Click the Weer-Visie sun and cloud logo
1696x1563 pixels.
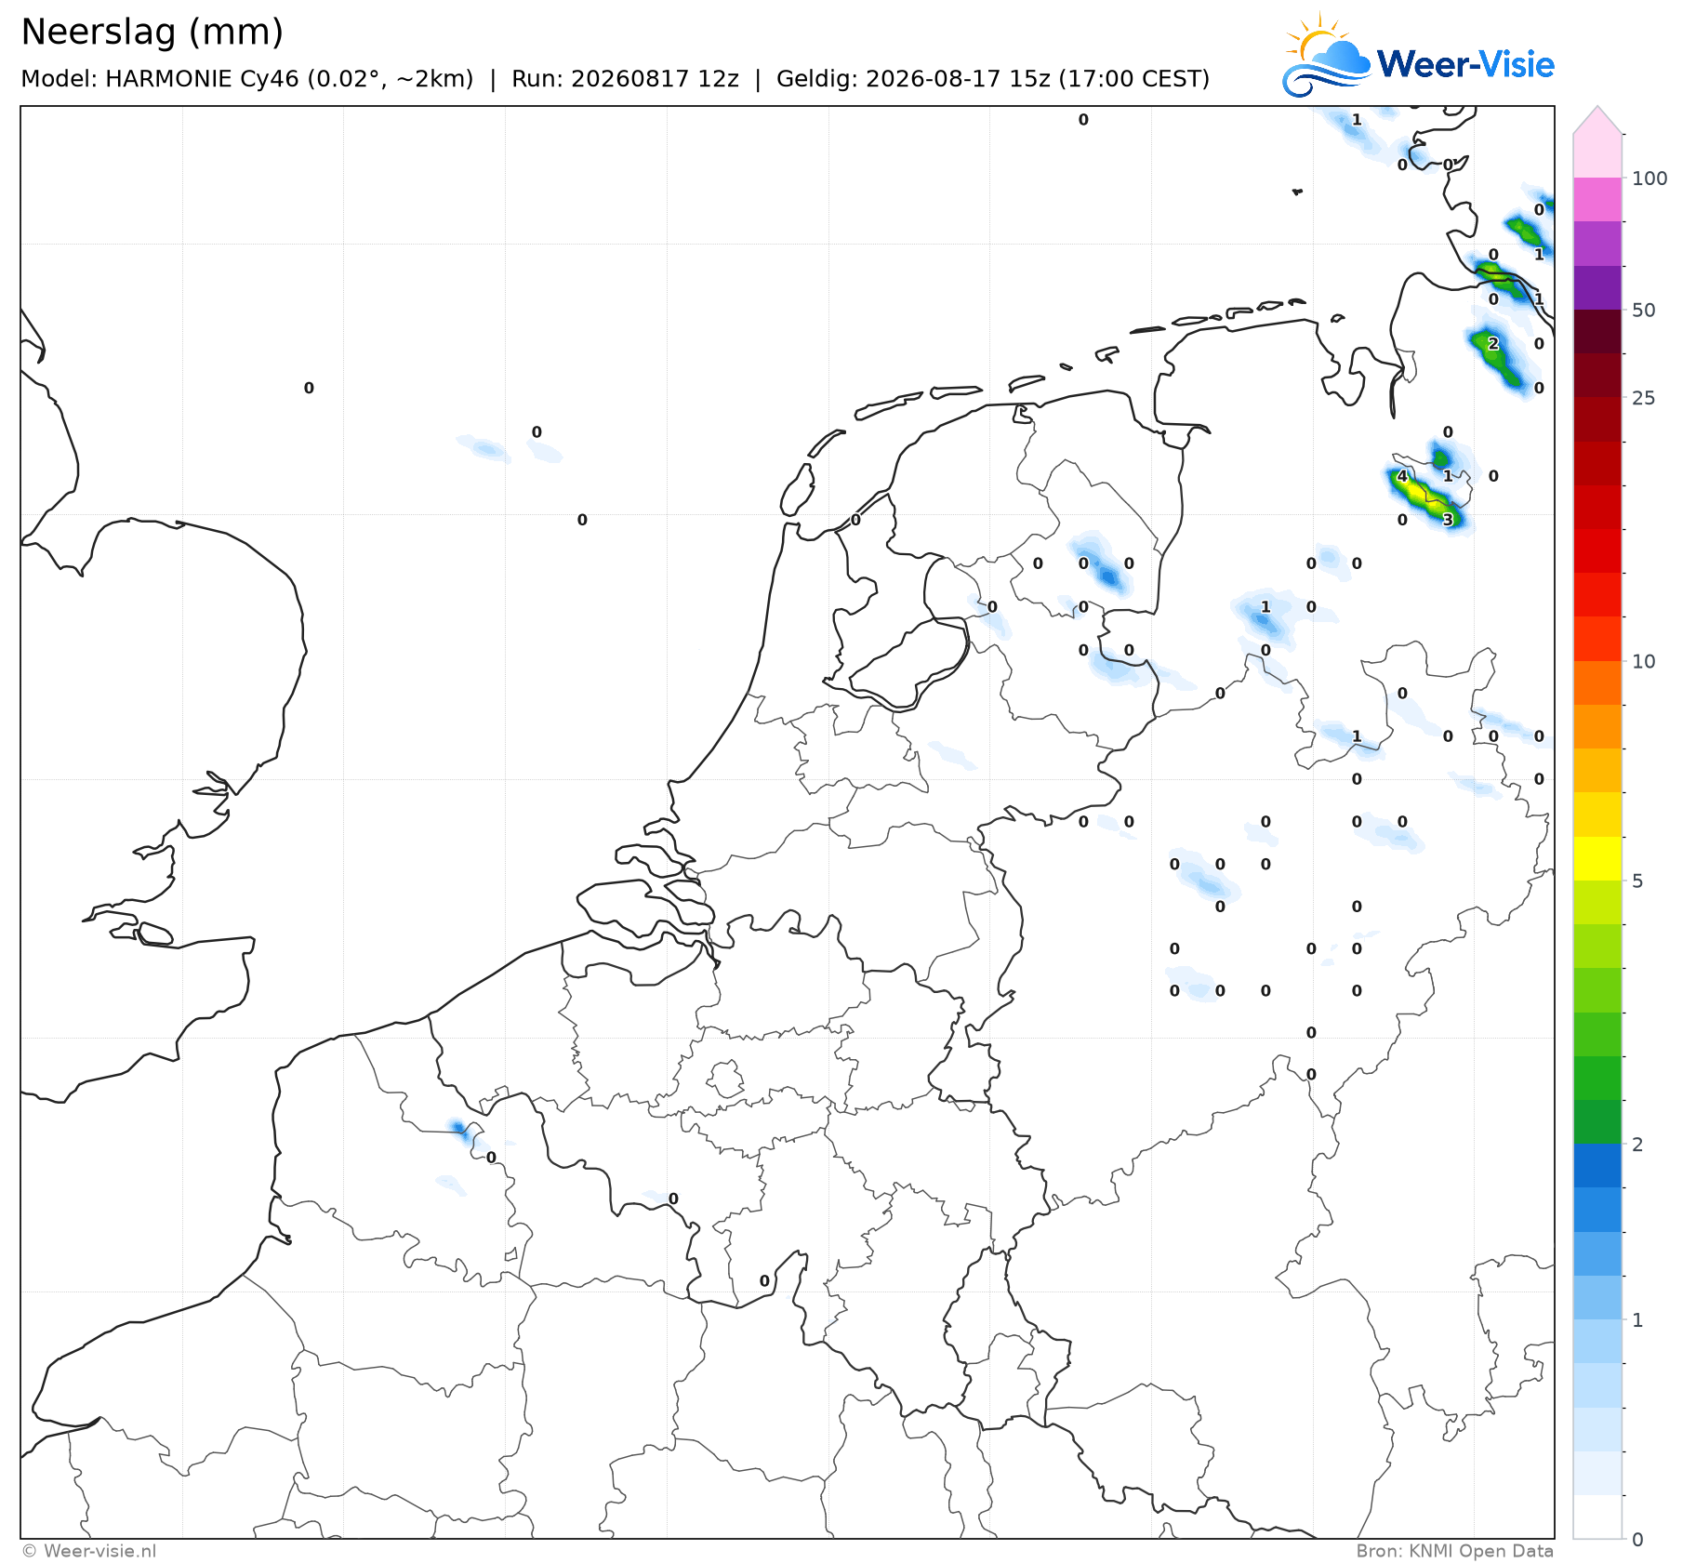pyautogui.click(x=1326, y=56)
